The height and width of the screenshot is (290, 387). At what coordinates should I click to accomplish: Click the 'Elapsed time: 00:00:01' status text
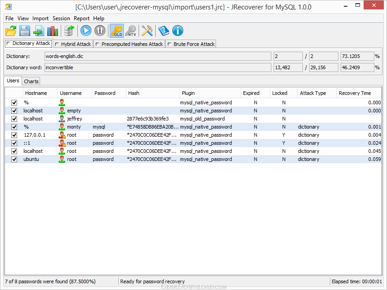tap(357, 281)
